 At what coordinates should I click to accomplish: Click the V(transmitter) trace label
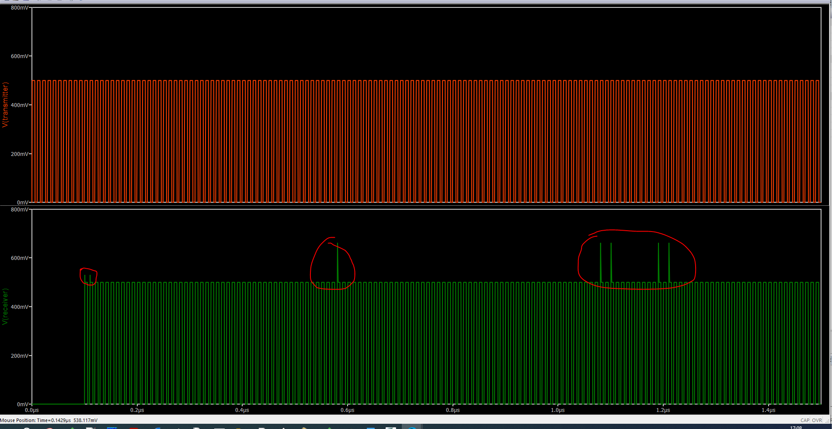coord(5,105)
